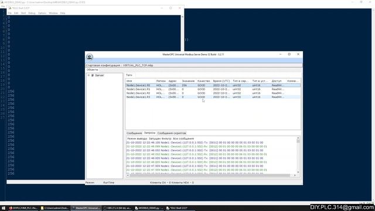The height and width of the screenshot is (211, 375).
Task: Click the Доступ column header
Action: [x=277, y=81]
